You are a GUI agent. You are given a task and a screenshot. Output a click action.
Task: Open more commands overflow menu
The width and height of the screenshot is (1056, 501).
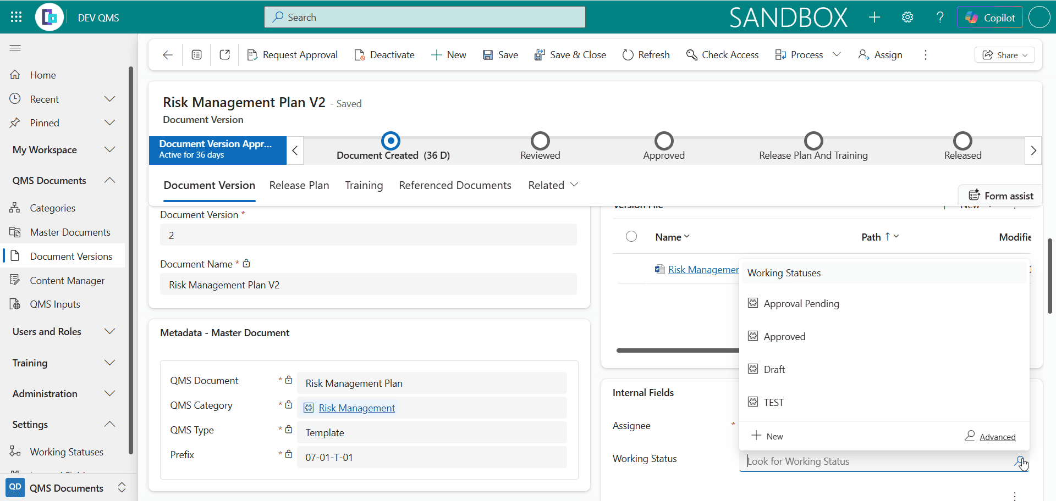pyautogui.click(x=926, y=55)
